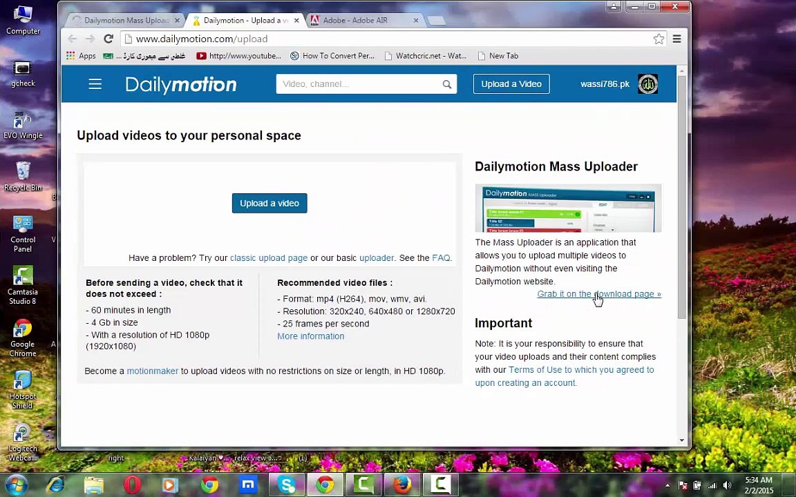Open Skype from the taskbar
The image size is (796, 497).
[286, 485]
